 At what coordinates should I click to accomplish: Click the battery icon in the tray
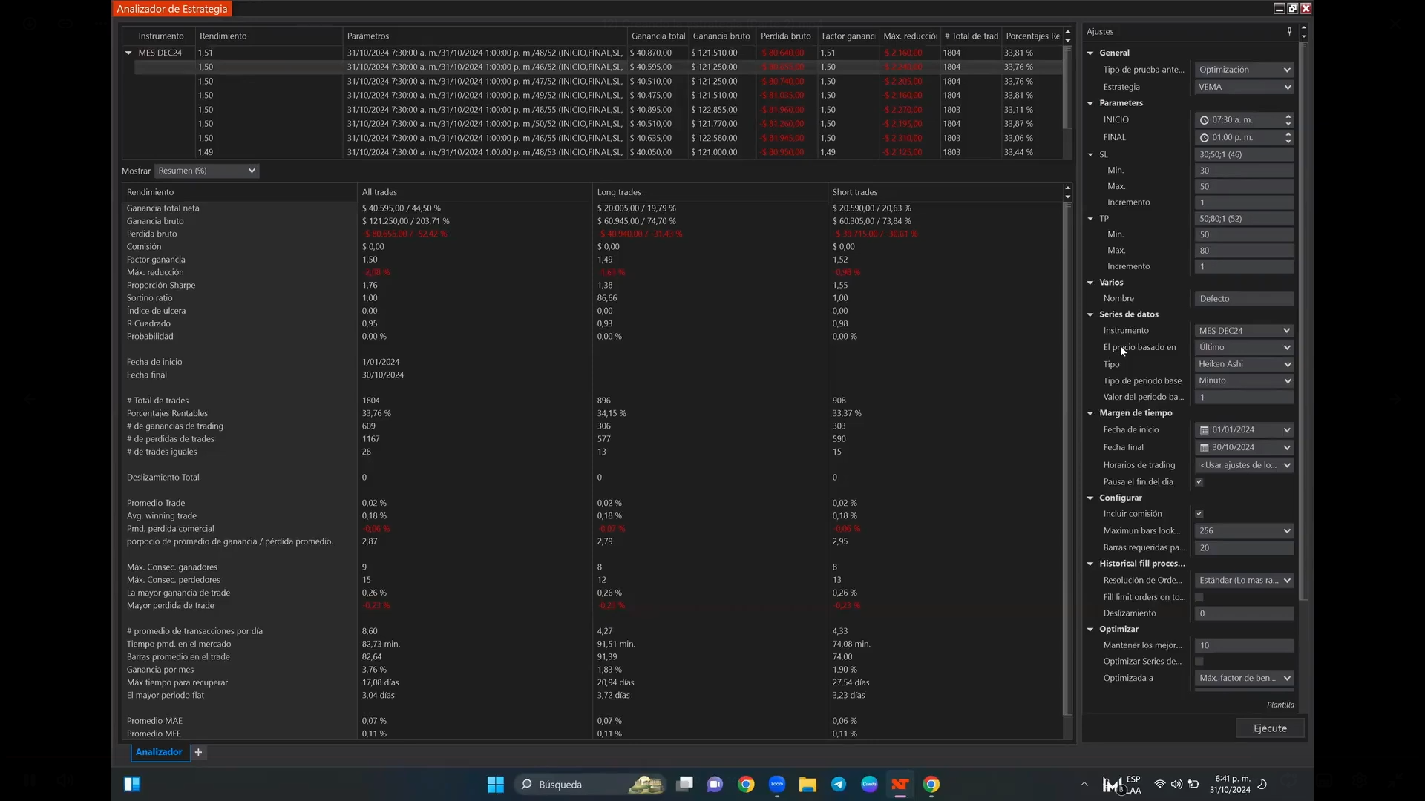click(x=1193, y=784)
